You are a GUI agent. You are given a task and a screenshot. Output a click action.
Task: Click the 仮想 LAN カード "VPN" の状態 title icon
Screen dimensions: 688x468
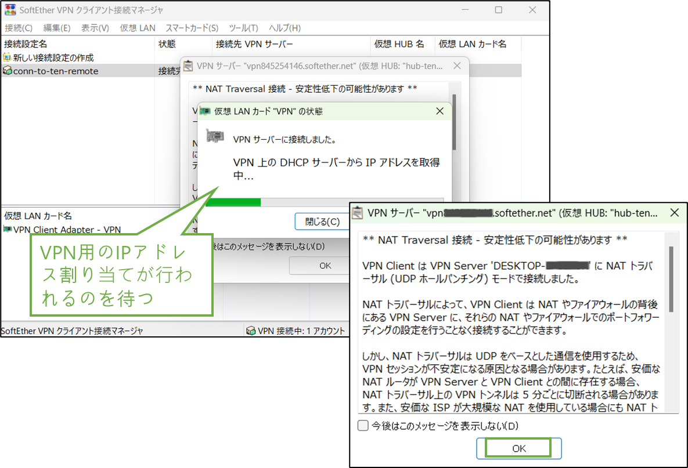click(x=205, y=111)
